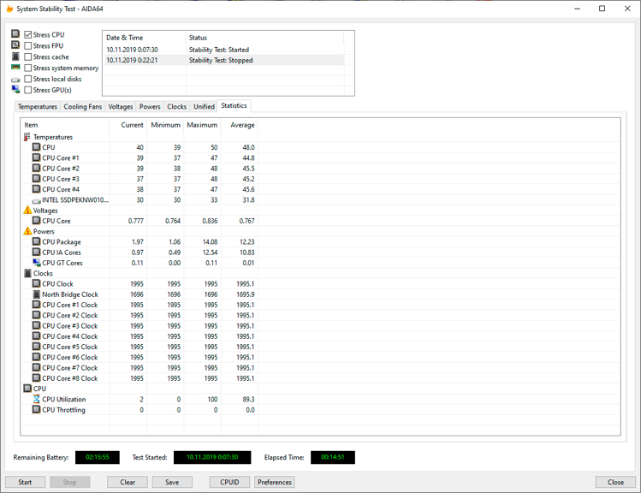Select the Stability Test: Stopped log entry

[x=221, y=61]
